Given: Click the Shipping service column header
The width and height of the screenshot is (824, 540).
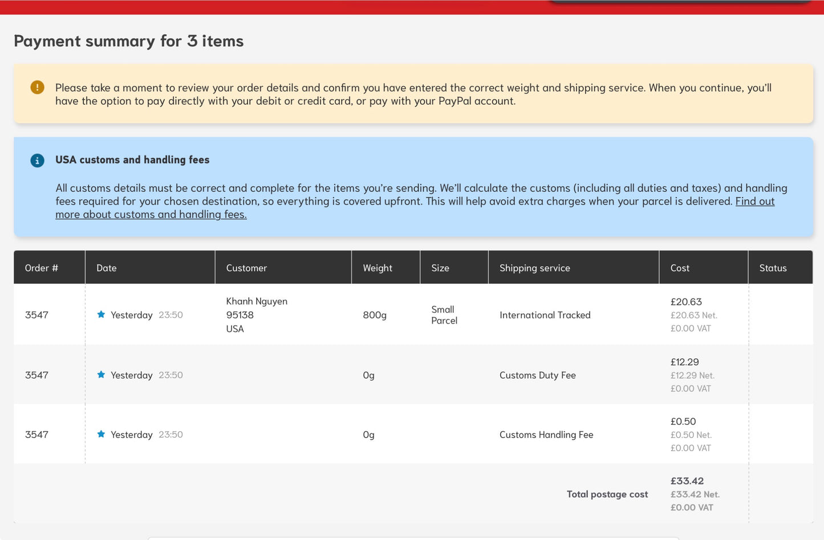Looking at the screenshot, I should click(x=535, y=268).
